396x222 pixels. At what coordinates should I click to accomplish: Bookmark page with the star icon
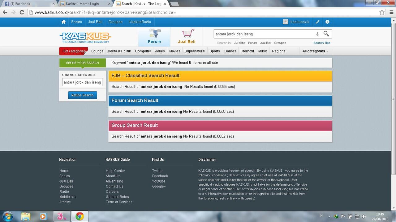coord(382,12)
